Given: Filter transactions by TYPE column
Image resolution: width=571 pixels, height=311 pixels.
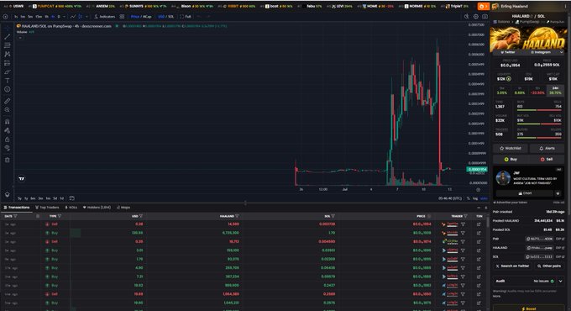Looking at the screenshot, I should [60, 216].
